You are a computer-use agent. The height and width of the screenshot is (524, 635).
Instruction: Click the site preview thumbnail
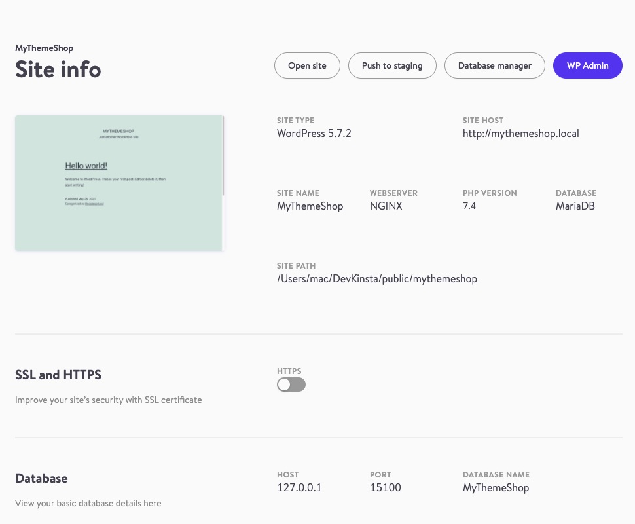tap(119, 183)
